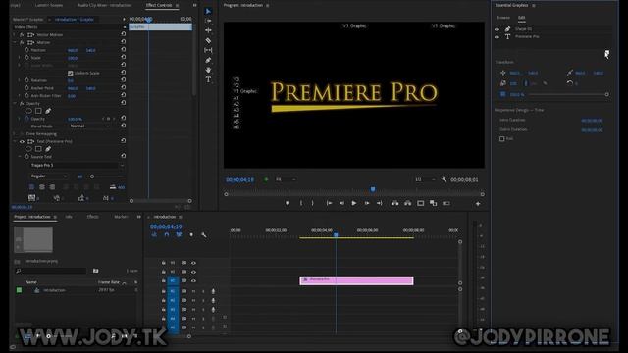The width and height of the screenshot is (628, 353).
Task: Select the Type tool
Action: pyautogui.click(x=208, y=79)
